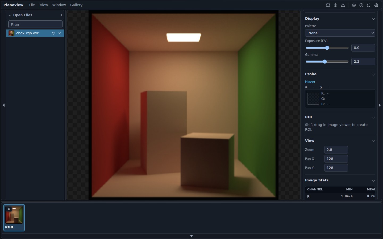Click the cbox_rgb.exr file thumbnail icon

(11, 33)
